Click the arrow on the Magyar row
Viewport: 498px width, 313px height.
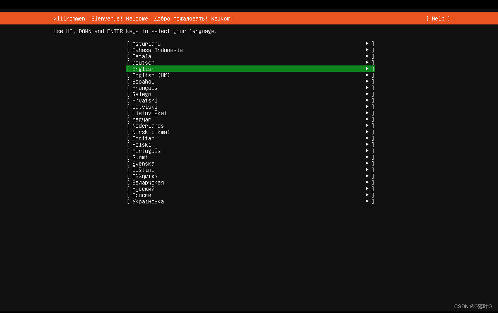(x=367, y=119)
